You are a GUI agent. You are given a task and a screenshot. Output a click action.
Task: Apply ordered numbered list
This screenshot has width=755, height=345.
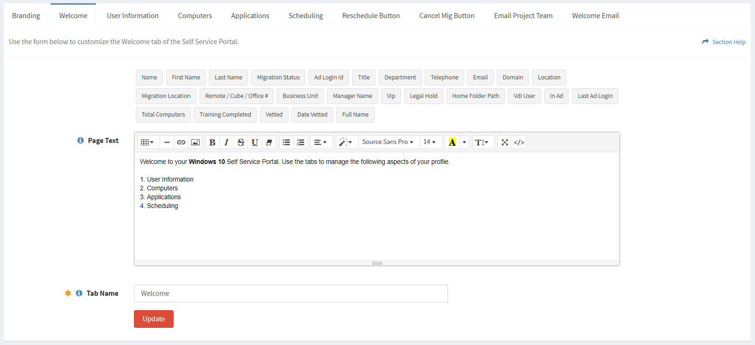[x=301, y=142]
